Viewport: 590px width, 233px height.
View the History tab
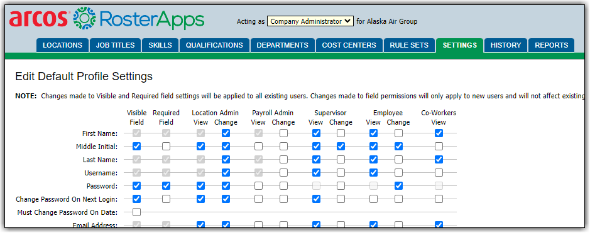pos(506,45)
